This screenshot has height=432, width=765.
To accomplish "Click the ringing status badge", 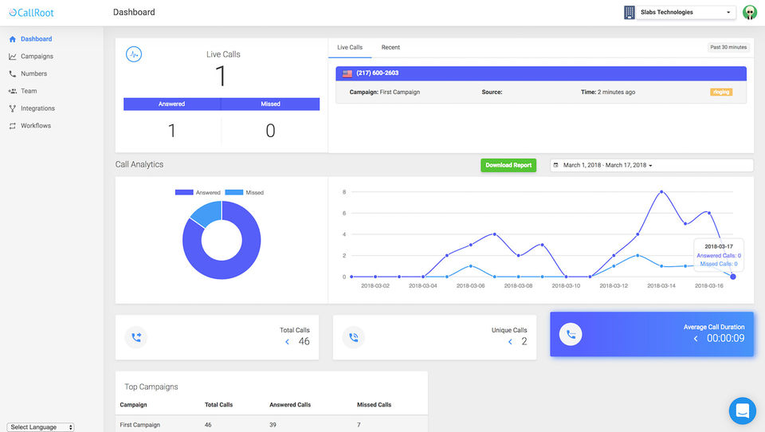I will pos(721,92).
